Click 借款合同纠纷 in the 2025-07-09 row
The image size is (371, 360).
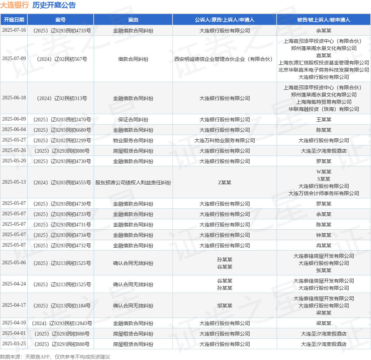point(133,59)
